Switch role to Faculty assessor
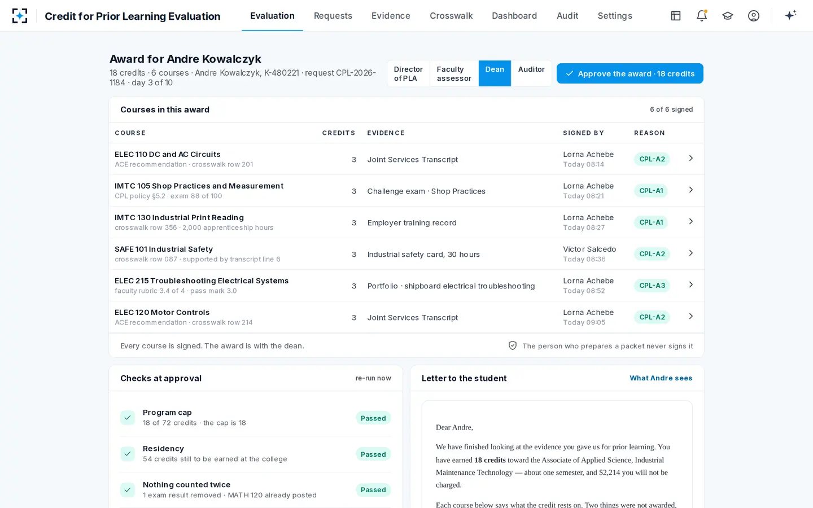The image size is (813, 508). 454,73
